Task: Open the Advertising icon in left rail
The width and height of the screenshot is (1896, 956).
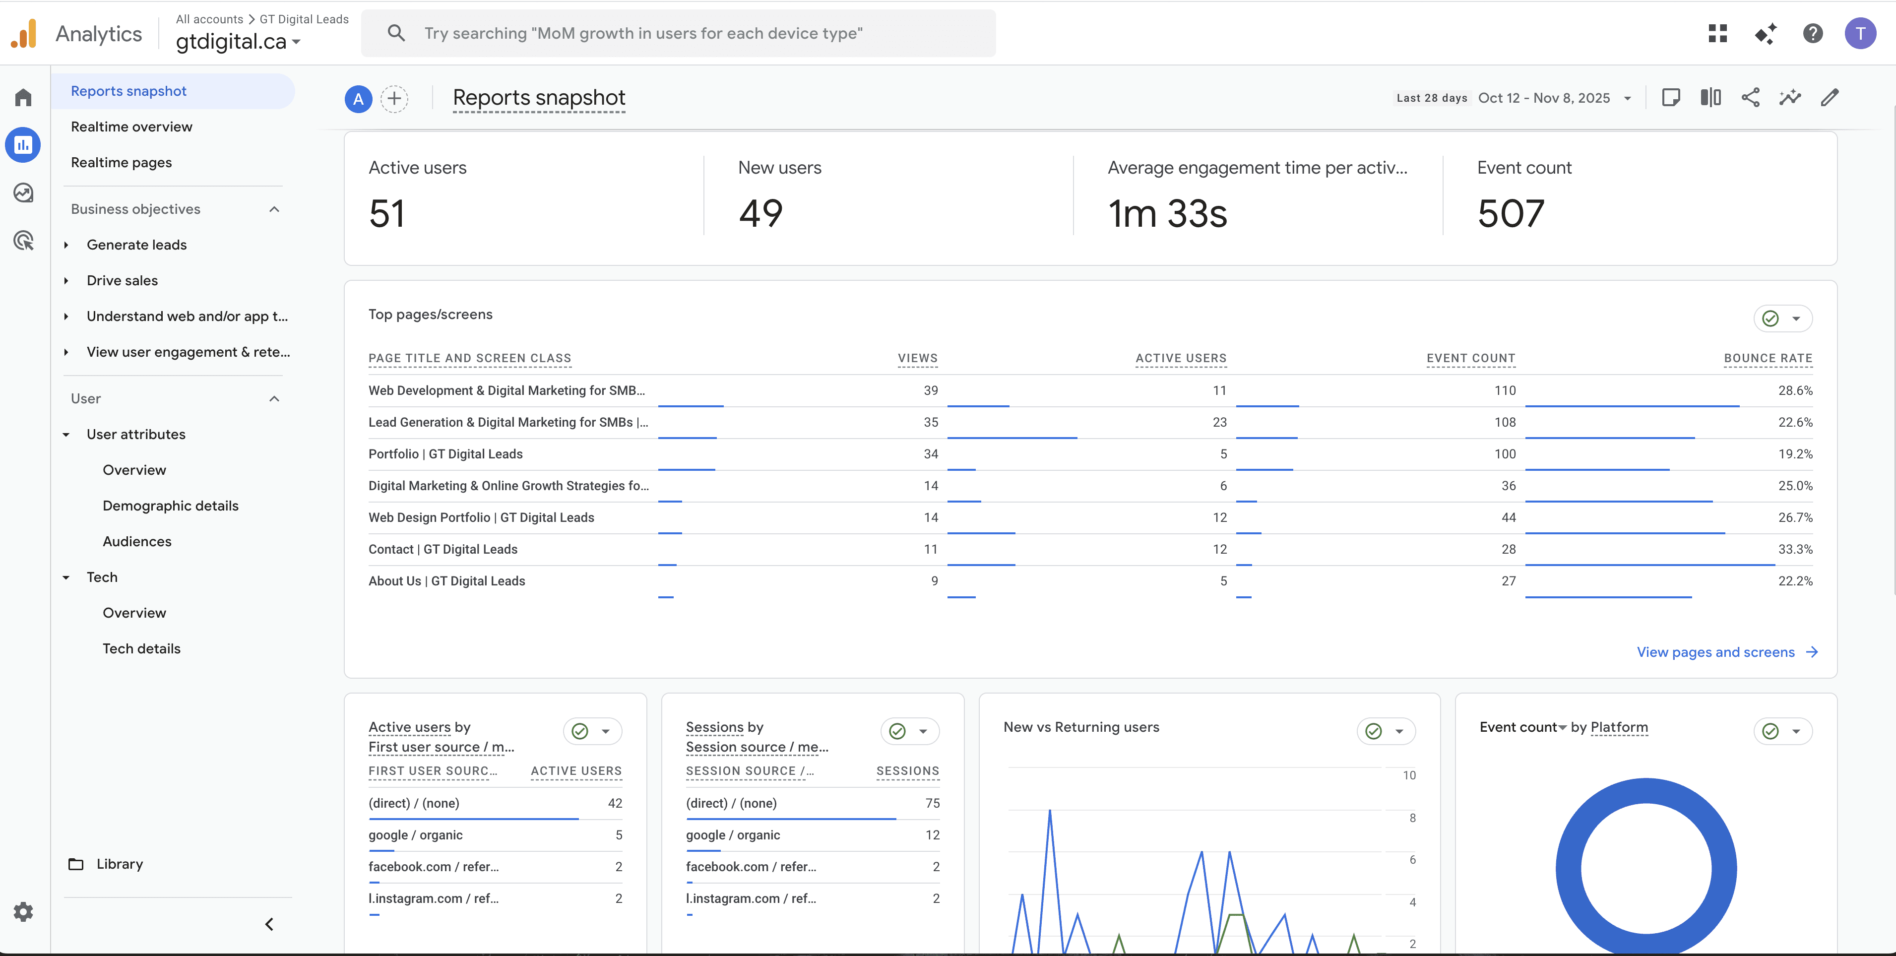Action: (23, 241)
